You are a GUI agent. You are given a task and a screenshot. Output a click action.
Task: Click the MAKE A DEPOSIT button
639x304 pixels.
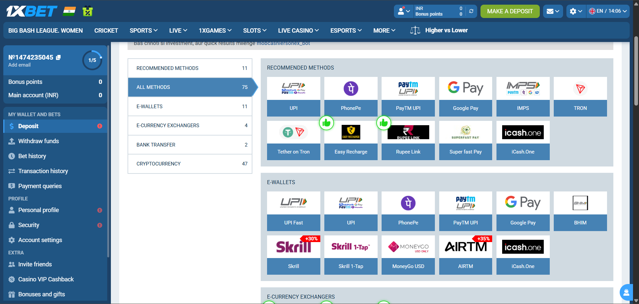510,11
